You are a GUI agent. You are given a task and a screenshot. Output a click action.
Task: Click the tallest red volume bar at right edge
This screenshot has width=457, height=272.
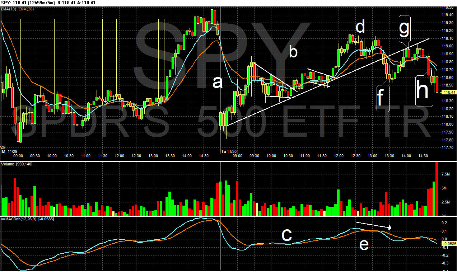[437, 189]
